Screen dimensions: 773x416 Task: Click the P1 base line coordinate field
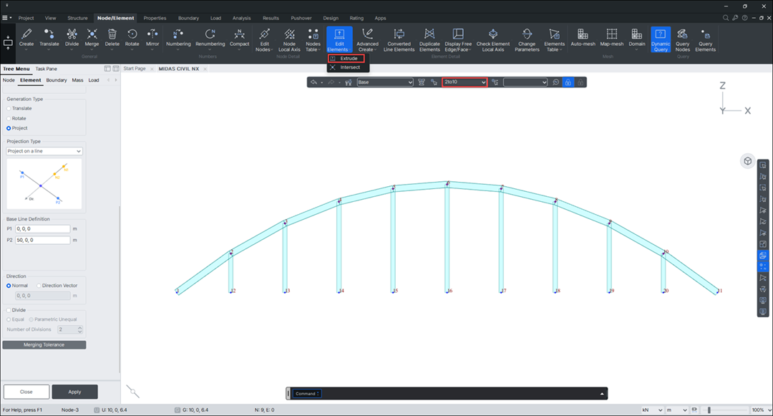pos(43,229)
